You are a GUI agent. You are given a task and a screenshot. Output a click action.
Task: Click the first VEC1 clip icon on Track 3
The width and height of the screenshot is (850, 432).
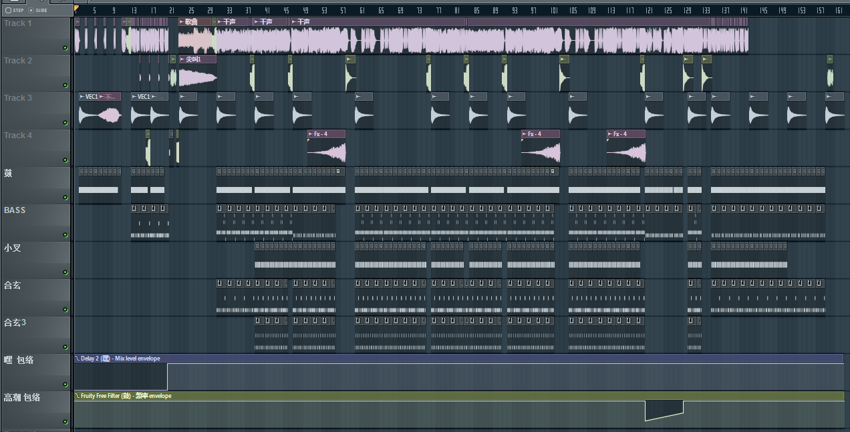click(82, 97)
